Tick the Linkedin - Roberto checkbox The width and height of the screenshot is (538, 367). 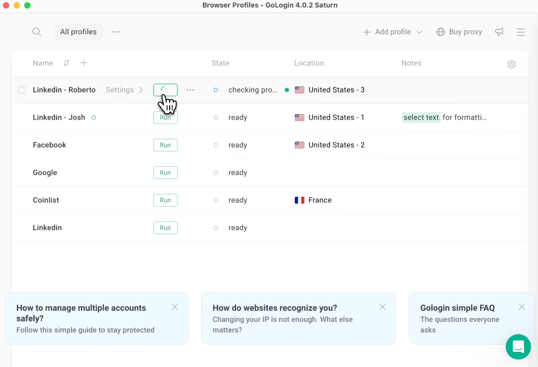[x=22, y=90]
